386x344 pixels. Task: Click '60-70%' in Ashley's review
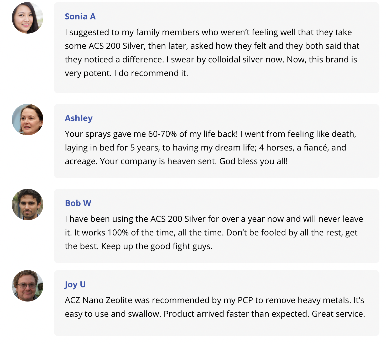(x=162, y=134)
